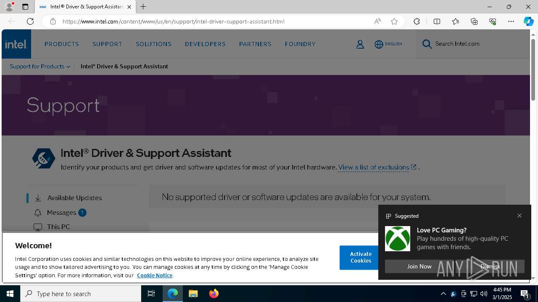The width and height of the screenshot is (538, 302).
Task: Close the Intel Driver & Support tab
Action: coord(129,7)
